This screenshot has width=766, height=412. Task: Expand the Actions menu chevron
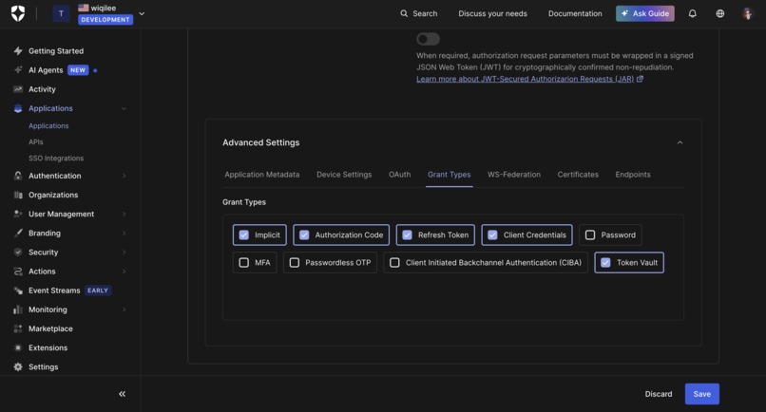(x=124, y=272)
